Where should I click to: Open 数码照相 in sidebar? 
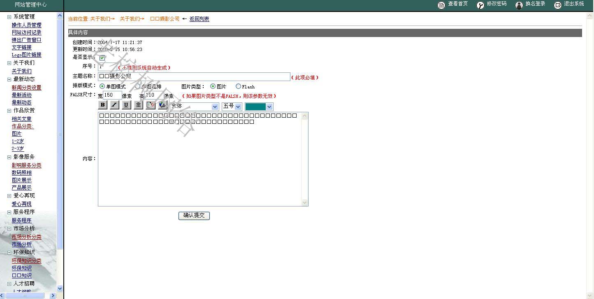[x=22, y=173]
